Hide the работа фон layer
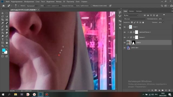 (125, 48)
